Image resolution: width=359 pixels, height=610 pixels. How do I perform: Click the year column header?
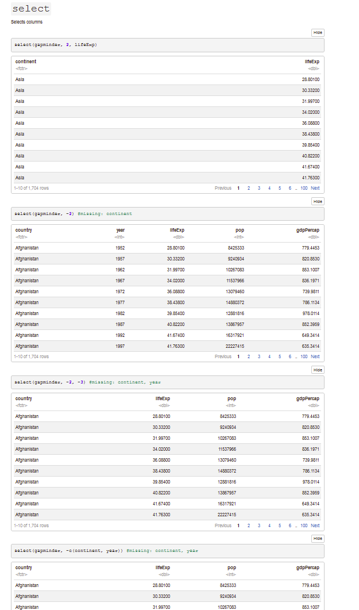point(120,230)
